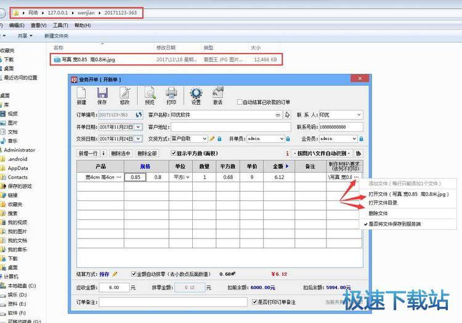Viewport: 462px width, 323px height.
Task: Expand the 业务员 admin dropdown
Action: tap(354, 139)
